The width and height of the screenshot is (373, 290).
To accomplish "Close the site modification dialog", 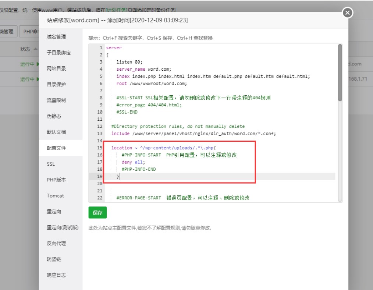I will pyautogui.click(x=347, y=13).
